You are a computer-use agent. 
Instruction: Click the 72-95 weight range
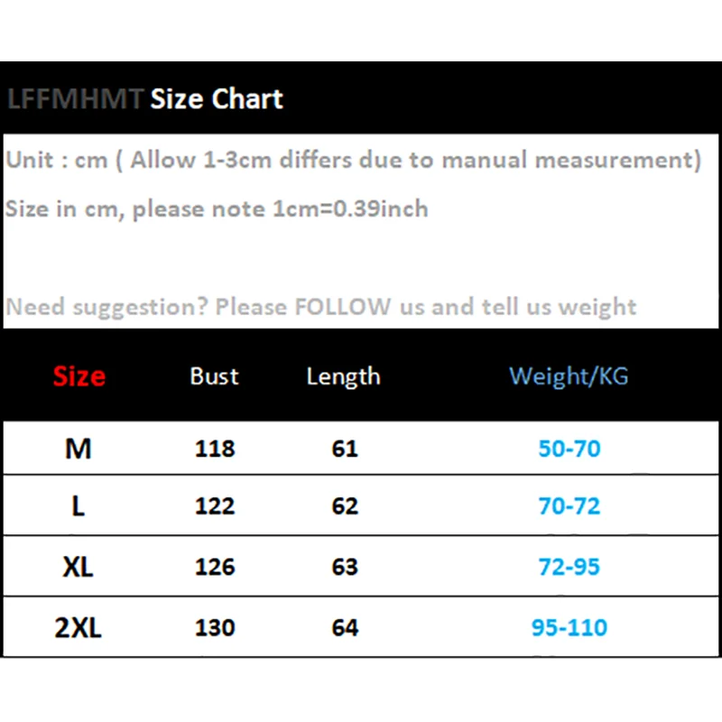569,567
